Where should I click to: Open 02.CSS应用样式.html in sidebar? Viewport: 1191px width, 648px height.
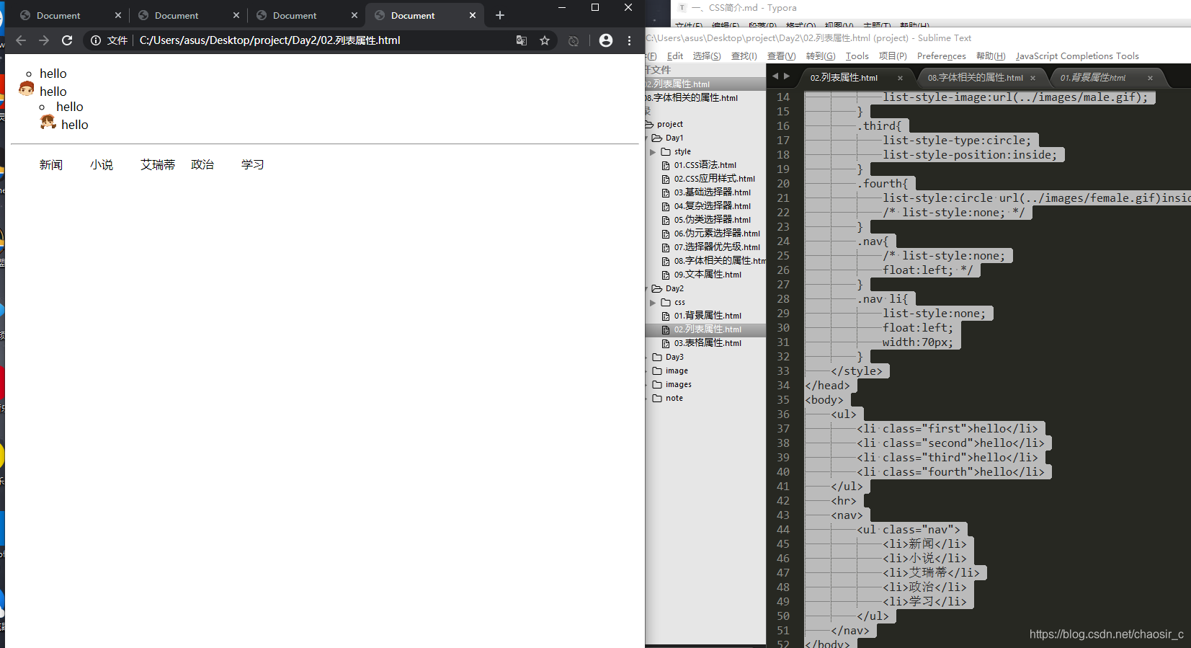(x=714, y=179)
